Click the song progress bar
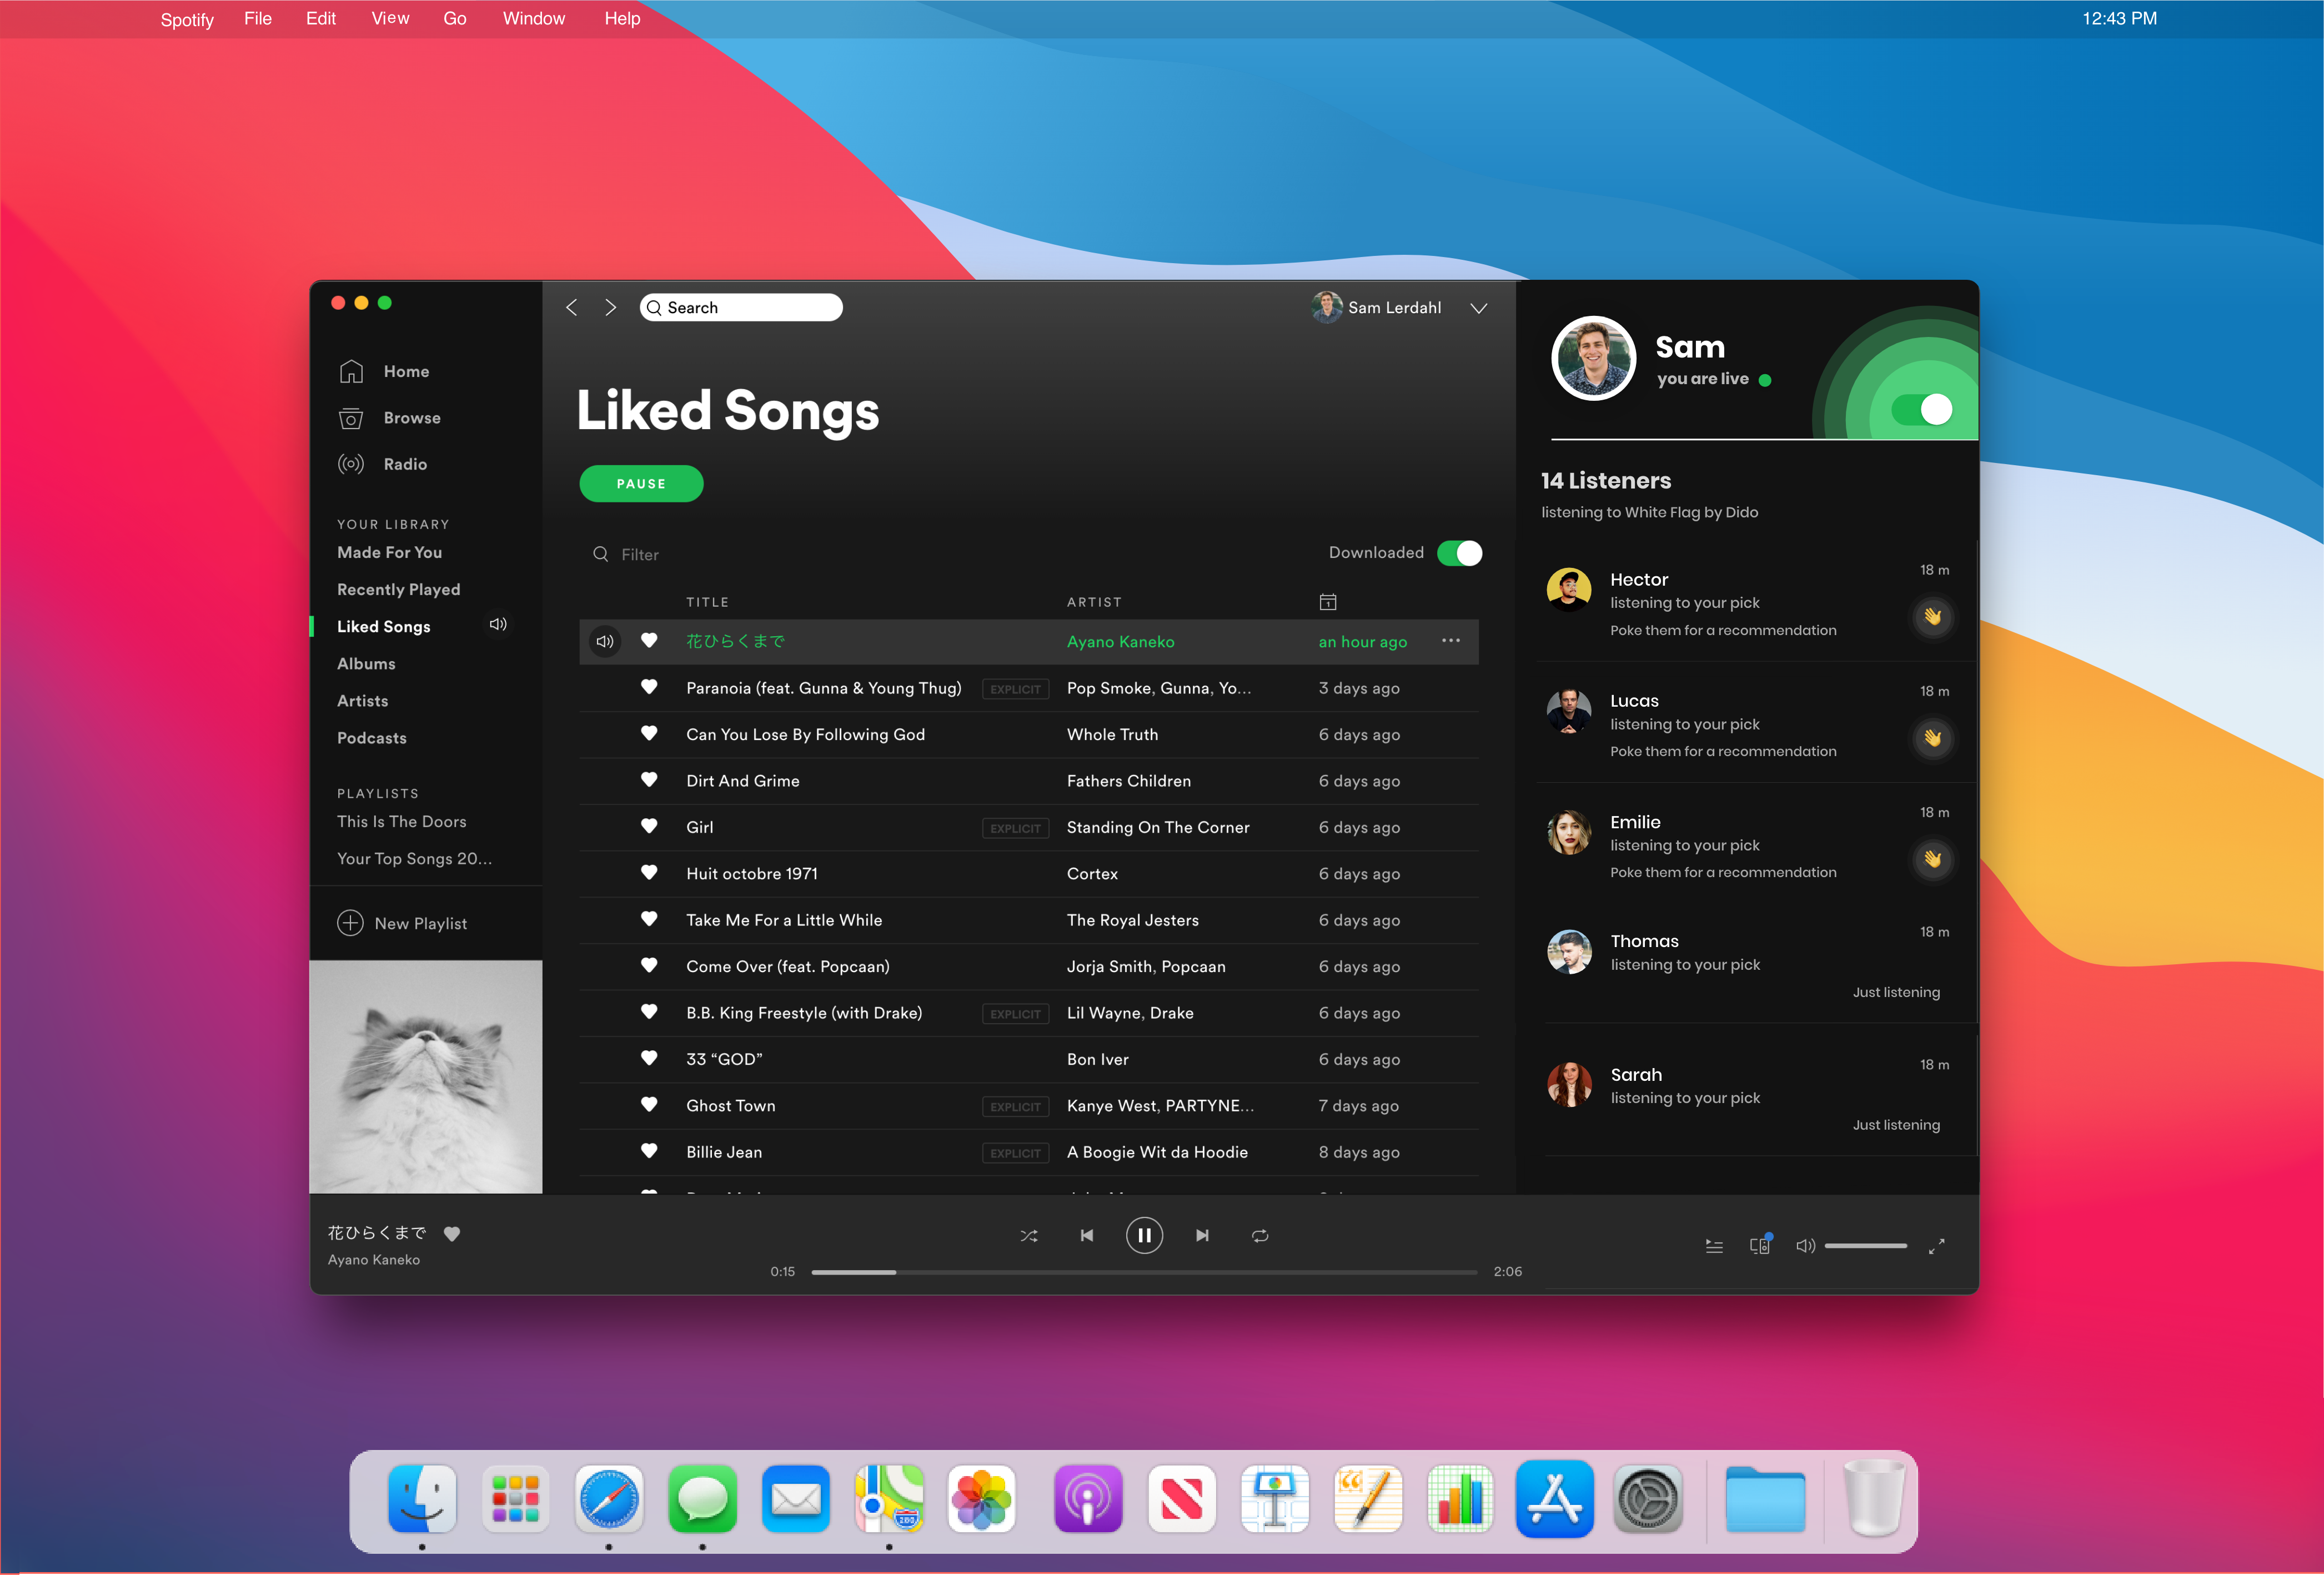The image size is (2324, 1576). (x=1144, y=1272)
